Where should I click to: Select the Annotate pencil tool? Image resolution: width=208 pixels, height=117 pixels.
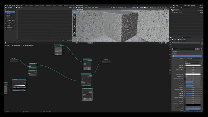tap(74, 29)
